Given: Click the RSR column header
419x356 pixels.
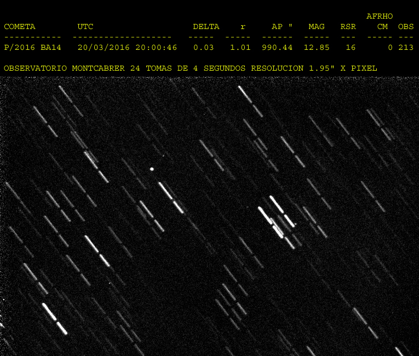Looking at the screenshot, I should click(x=348, y=27).
